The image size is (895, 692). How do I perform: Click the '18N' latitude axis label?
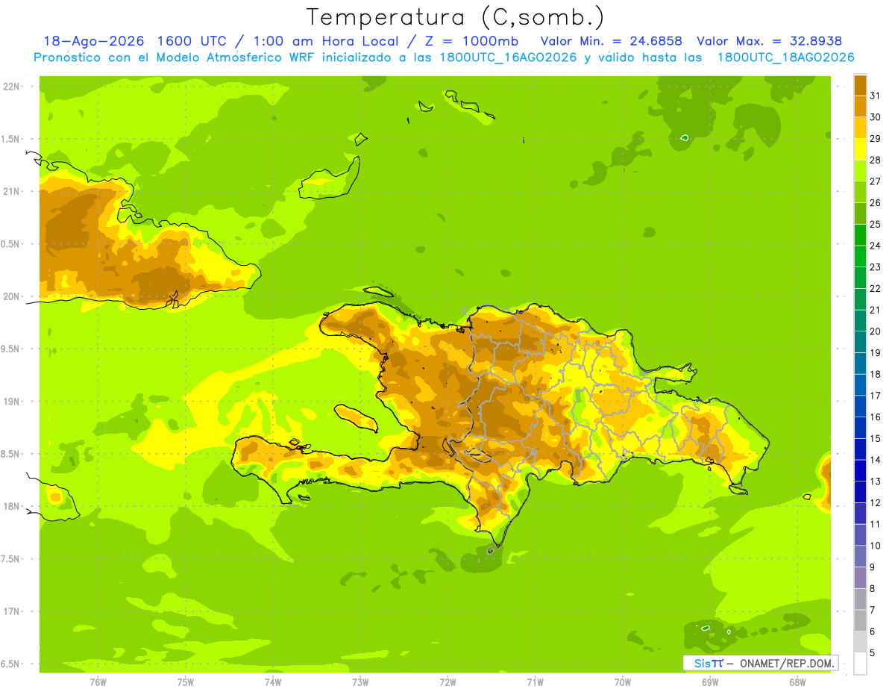click(x=10, y=507)
